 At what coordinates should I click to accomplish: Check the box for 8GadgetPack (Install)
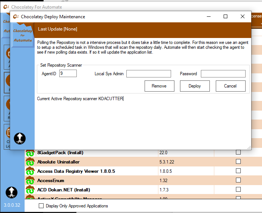238,152
